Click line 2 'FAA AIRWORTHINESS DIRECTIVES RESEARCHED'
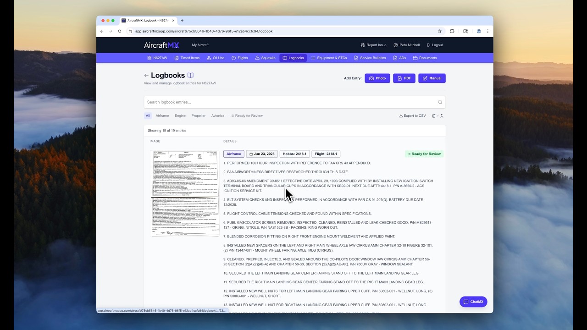Viewport: 587px width, 330px height. [x=286, y=172]
